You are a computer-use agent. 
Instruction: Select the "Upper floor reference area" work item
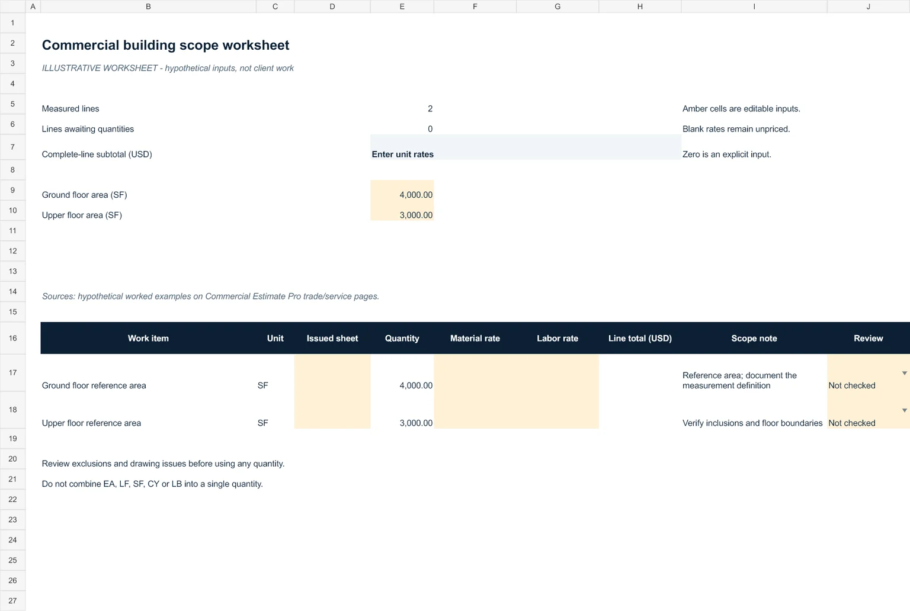click(92, 423)
